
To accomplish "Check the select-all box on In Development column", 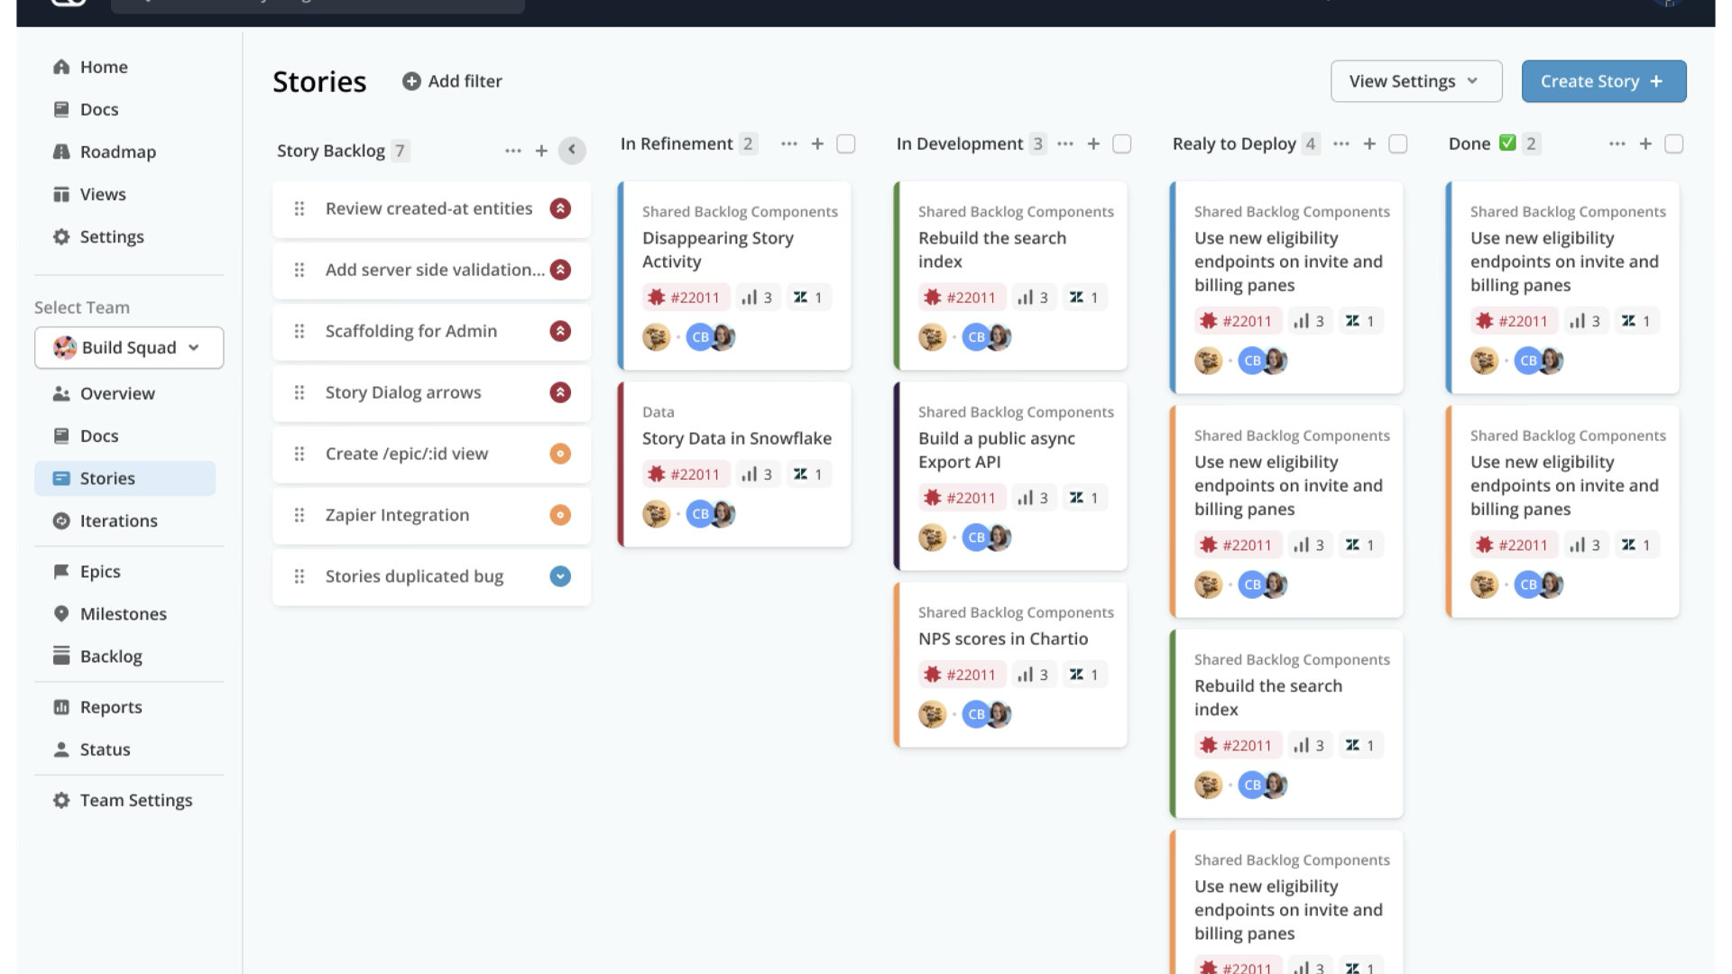I will [x=1121, y=143].
